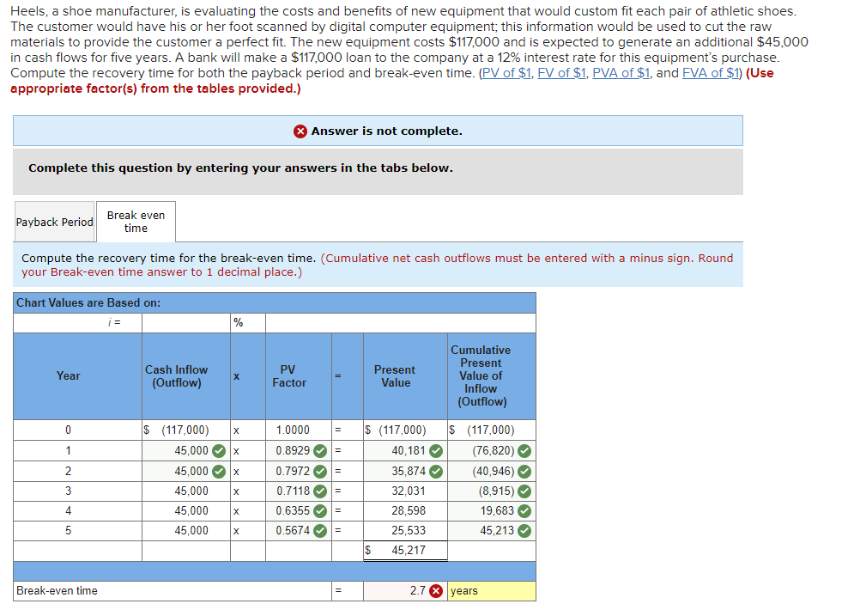Click the year 2 cash inflow 45,000 cell

186,471
